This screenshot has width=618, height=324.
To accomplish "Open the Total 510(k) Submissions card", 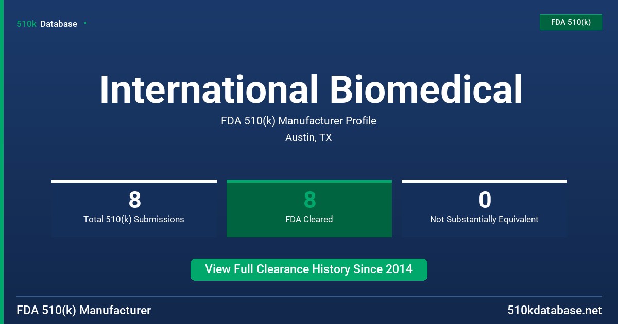I will pyautogui.click(x=134, y=209).
